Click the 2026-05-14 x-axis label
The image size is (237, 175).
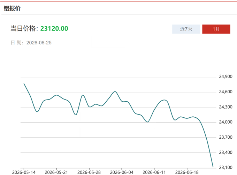tap(24, 172)
